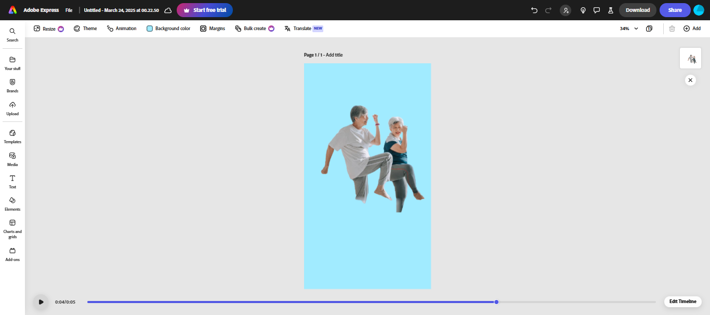710x315 pixels.
Task: Open the pages view icon
Action: coord(649,29)
